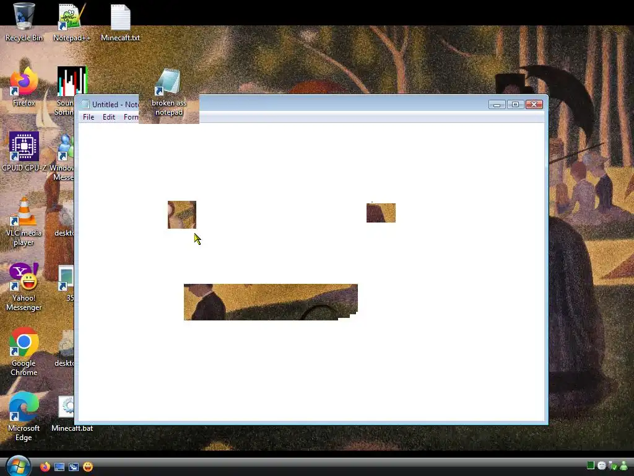
Task: Click the green checkmark tray icon
Action: point(612,466)
